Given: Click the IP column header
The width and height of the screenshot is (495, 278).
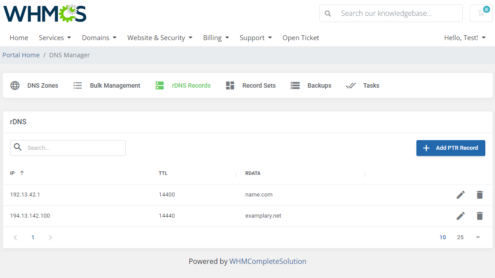Looking at the screenshot, I should pos(12,173).
